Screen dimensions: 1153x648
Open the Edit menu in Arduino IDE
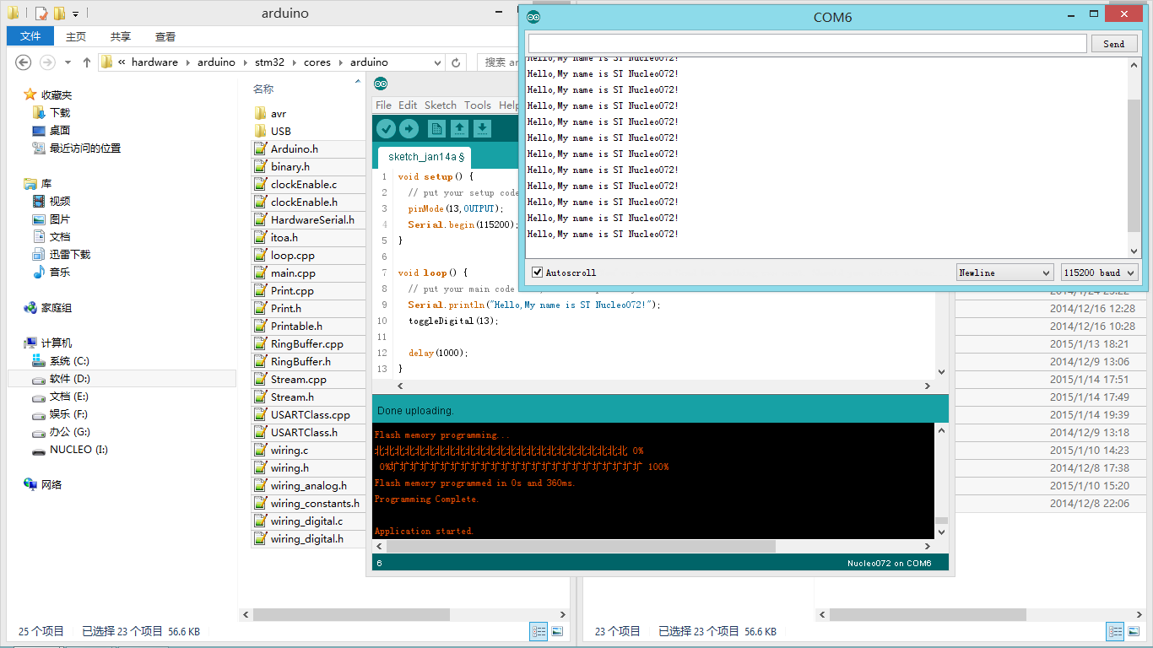coord(408,105)
